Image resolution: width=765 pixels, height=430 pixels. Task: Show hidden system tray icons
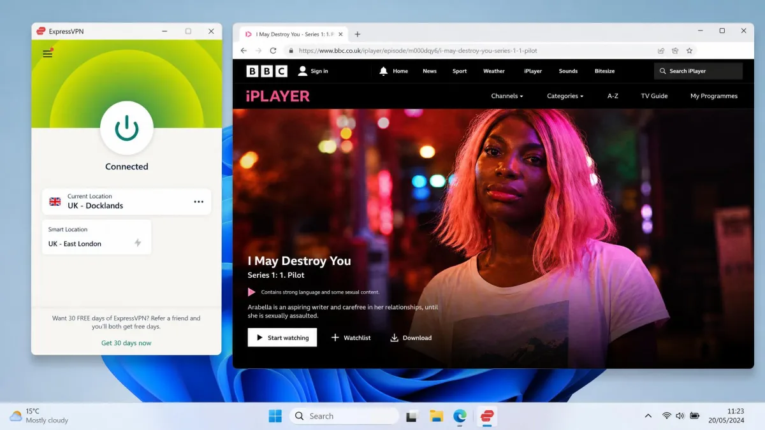tap(648, 416)
